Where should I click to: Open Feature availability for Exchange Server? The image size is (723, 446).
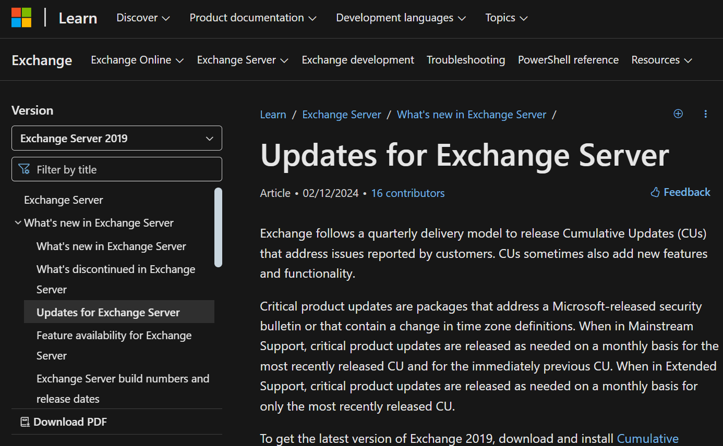[114, 345]
